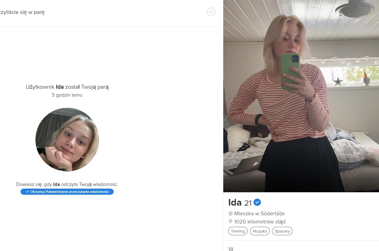This screenshot has height=251, width=379.
Task: Click the Mieszka w Södertälje text
Action: coord(259,213)
